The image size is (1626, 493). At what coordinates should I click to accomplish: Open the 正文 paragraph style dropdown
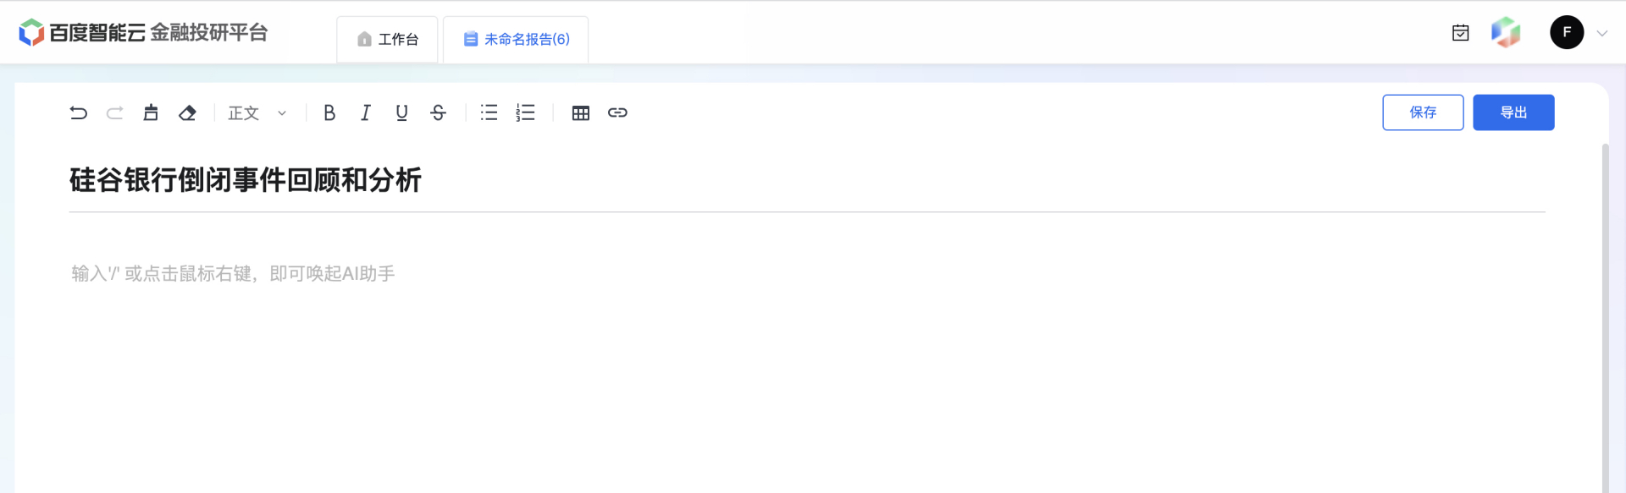click(x=257, y=112)
